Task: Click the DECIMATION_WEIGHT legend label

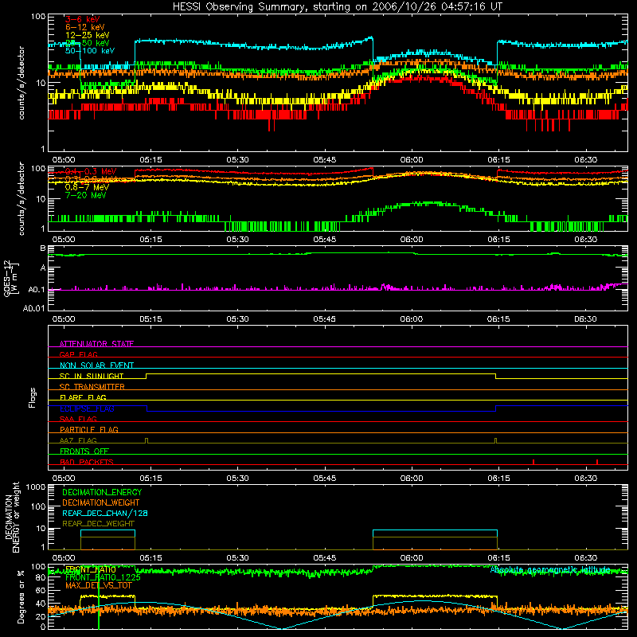Action: 101,502
